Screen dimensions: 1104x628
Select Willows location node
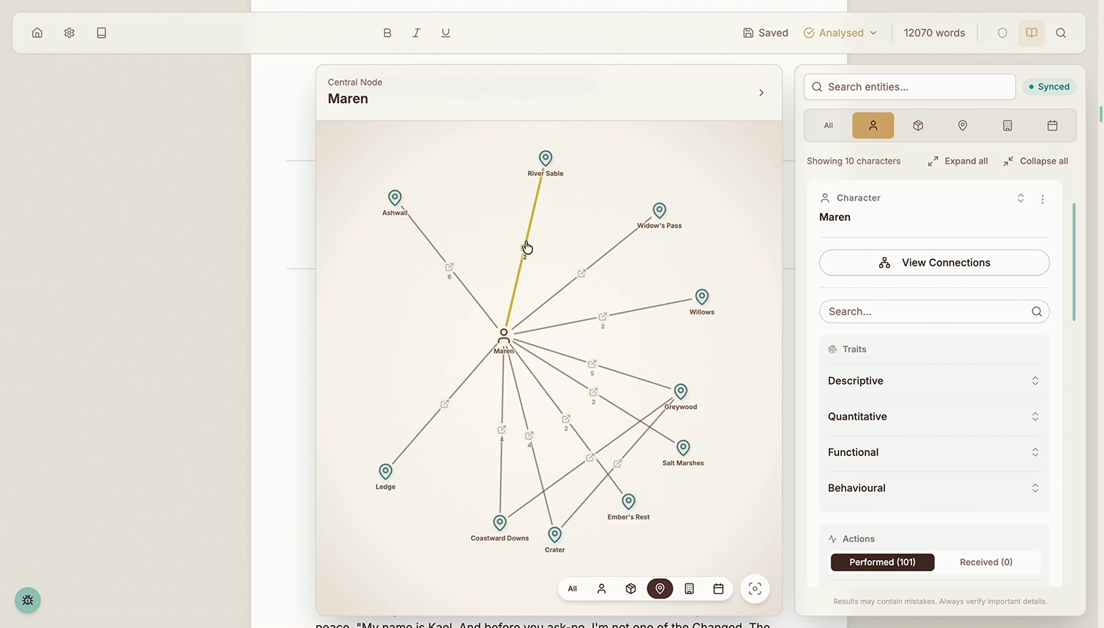[702, 297]
